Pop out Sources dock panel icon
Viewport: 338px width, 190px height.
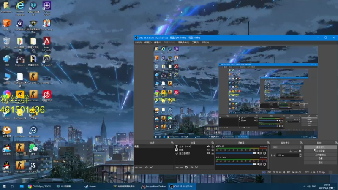[213, 143]
